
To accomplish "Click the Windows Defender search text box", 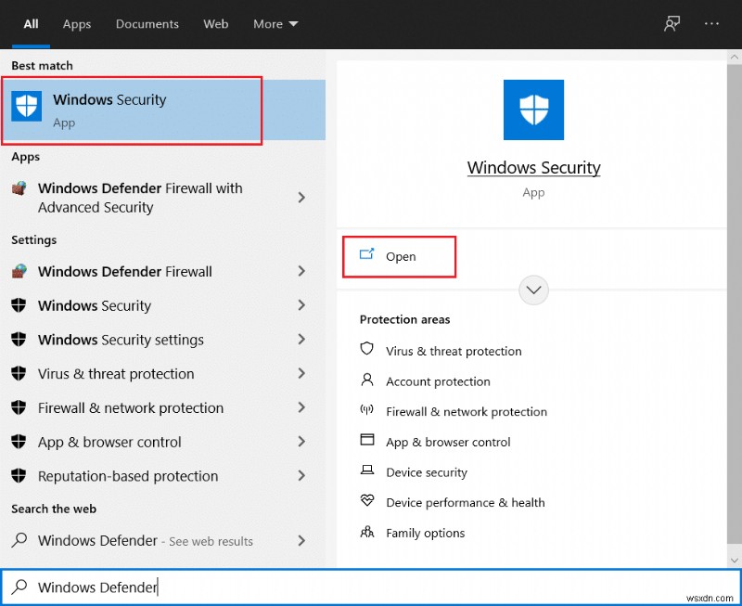I will 371,587.
